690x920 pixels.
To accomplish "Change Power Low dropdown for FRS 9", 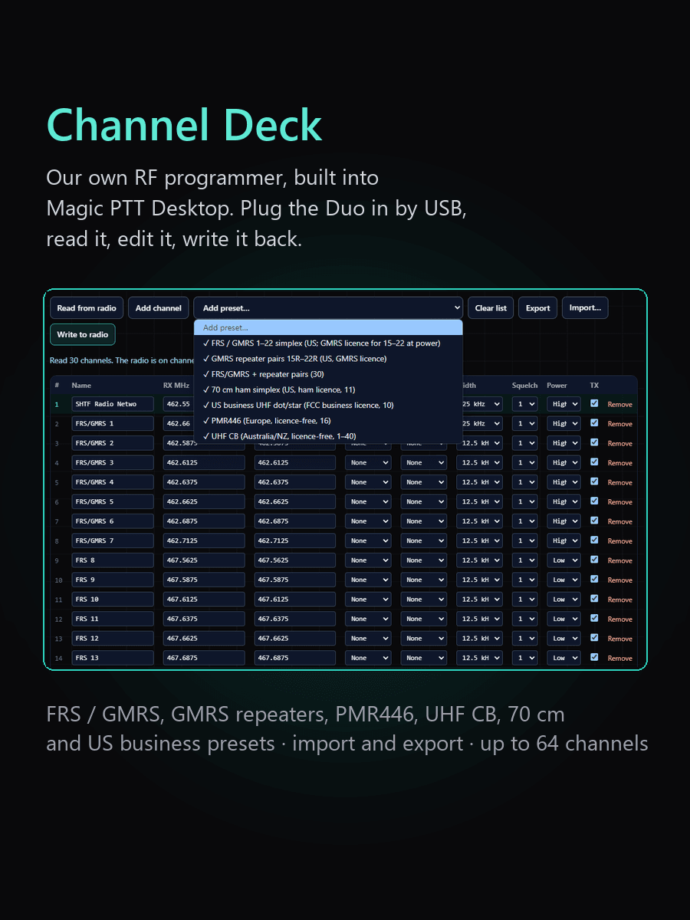I will pos(563,580).
